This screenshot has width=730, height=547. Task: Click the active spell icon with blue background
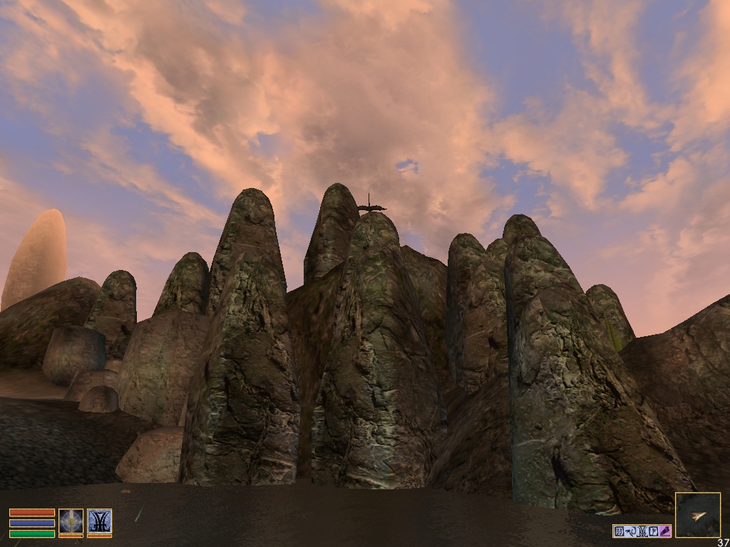coord(99,521)
